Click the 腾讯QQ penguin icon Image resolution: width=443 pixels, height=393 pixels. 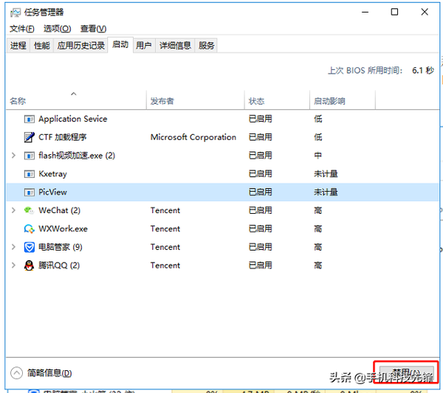(29, 265)
